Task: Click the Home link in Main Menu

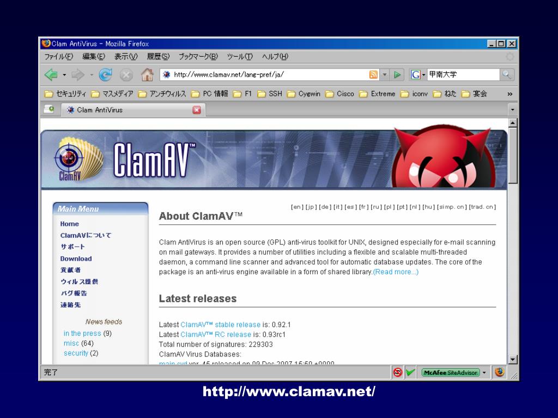Action: click(x=69, y=224)
